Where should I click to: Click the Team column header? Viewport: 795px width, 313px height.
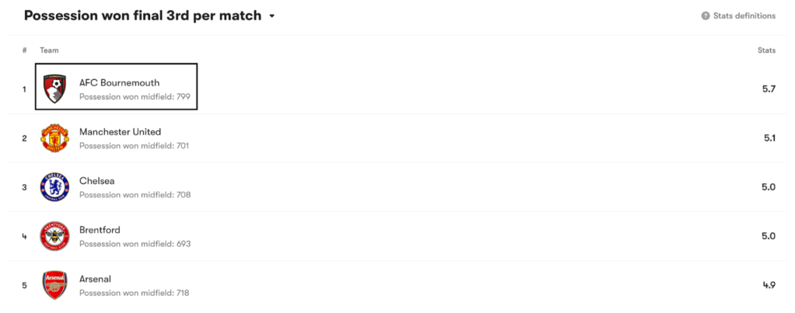point(49,50)
